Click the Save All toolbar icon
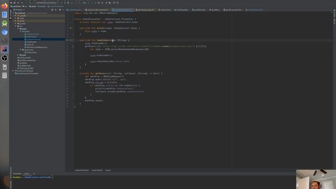This screenshot has height=189, width=336. (15, 3)
